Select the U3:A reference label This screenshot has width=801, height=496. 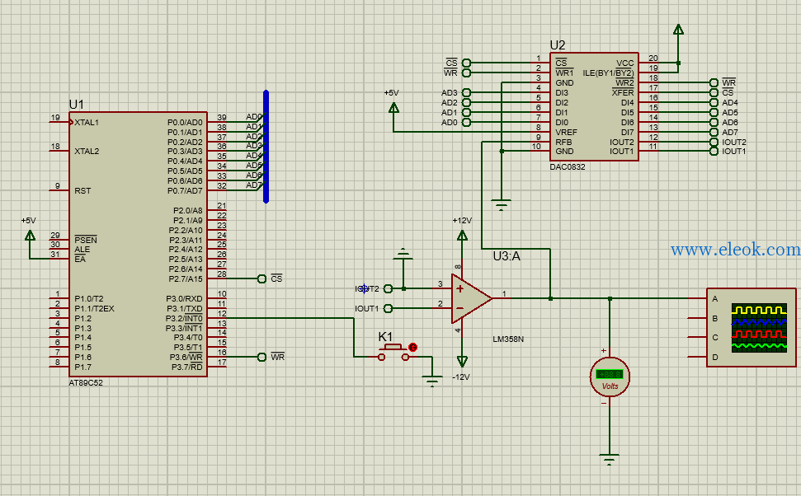pyautogui.click(x=507, y=256)
